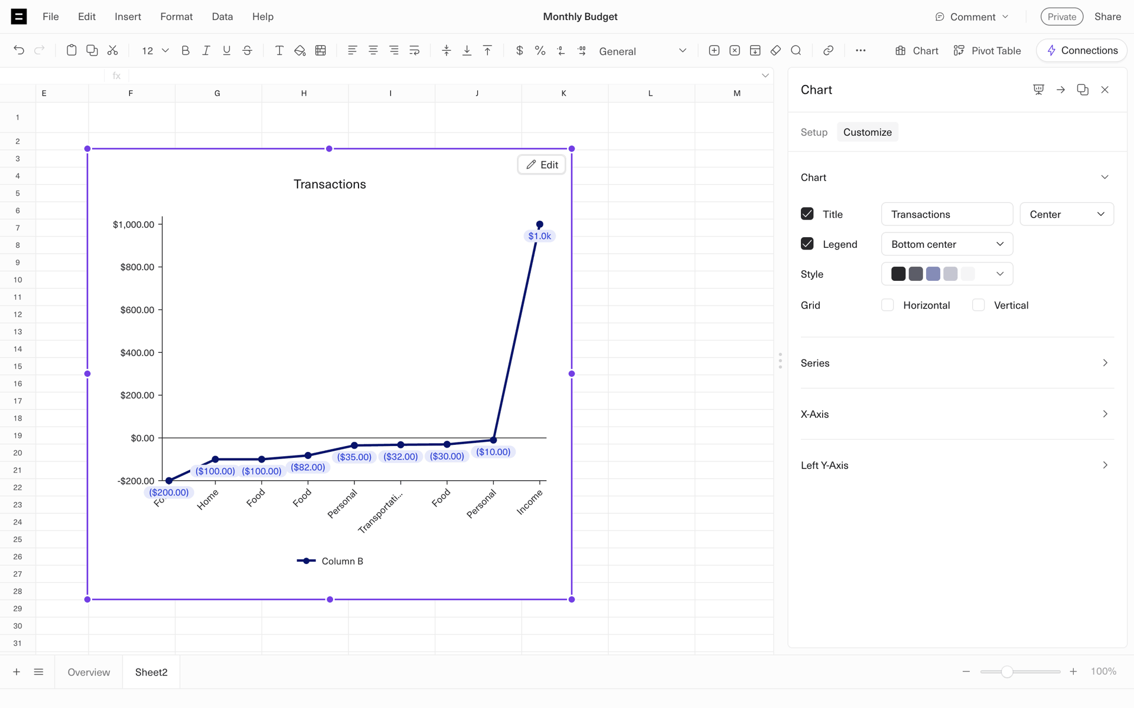
Task: Open the text color tool
Action: (x=279, y=51)
